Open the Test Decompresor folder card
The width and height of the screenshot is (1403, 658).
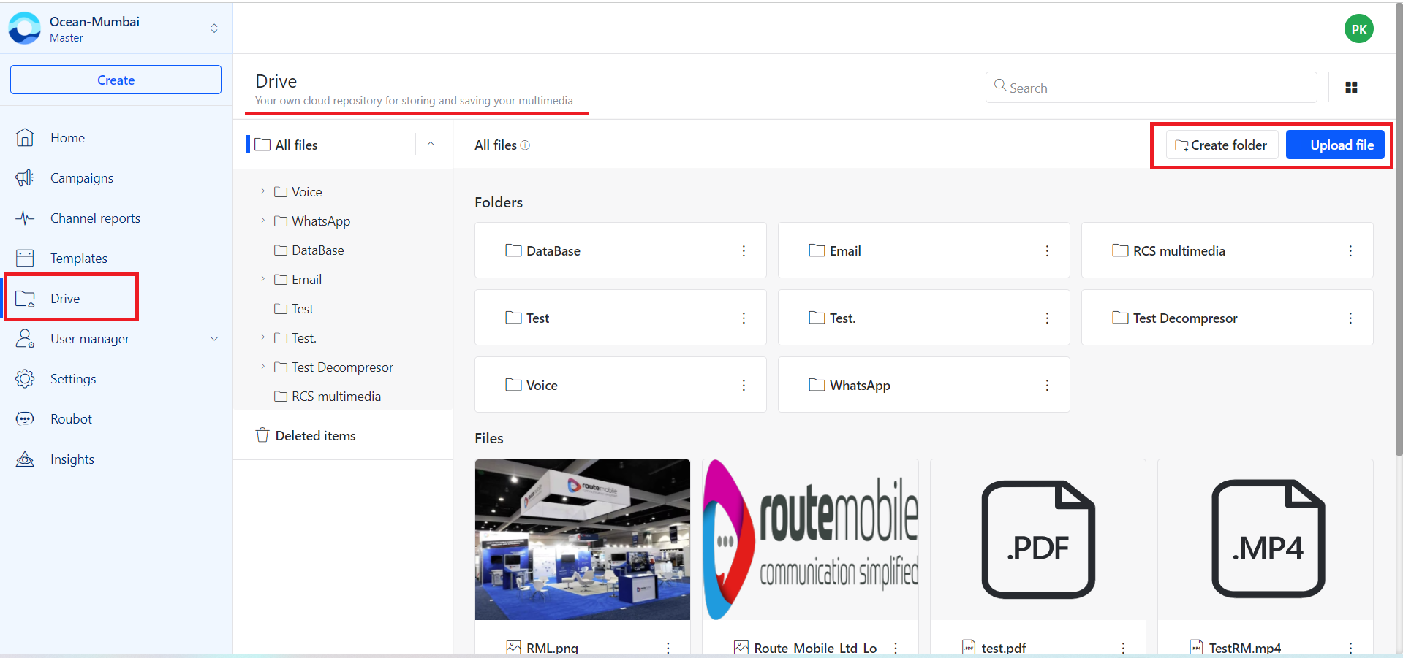coord(1228,318)
